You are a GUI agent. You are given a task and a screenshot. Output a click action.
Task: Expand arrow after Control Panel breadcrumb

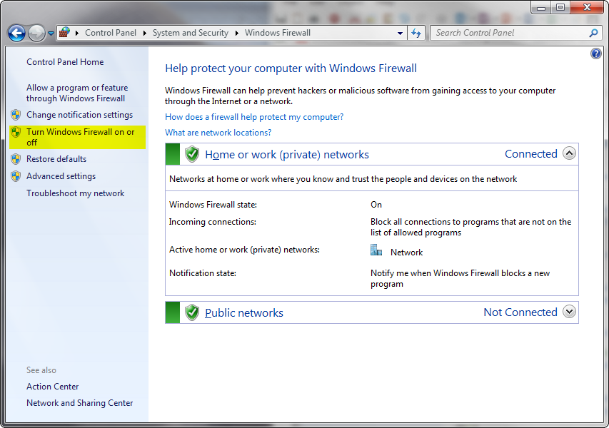(144, 33)
